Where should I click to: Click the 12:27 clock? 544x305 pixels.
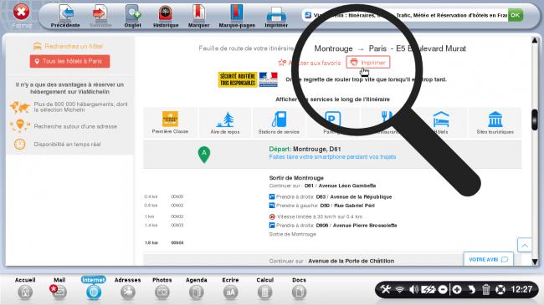tap(521, 289)
